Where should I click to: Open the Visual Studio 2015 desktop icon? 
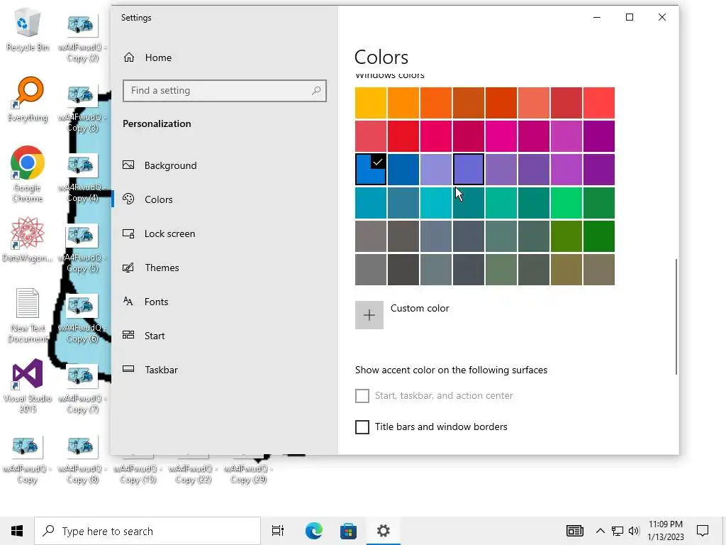pos(28,385)
